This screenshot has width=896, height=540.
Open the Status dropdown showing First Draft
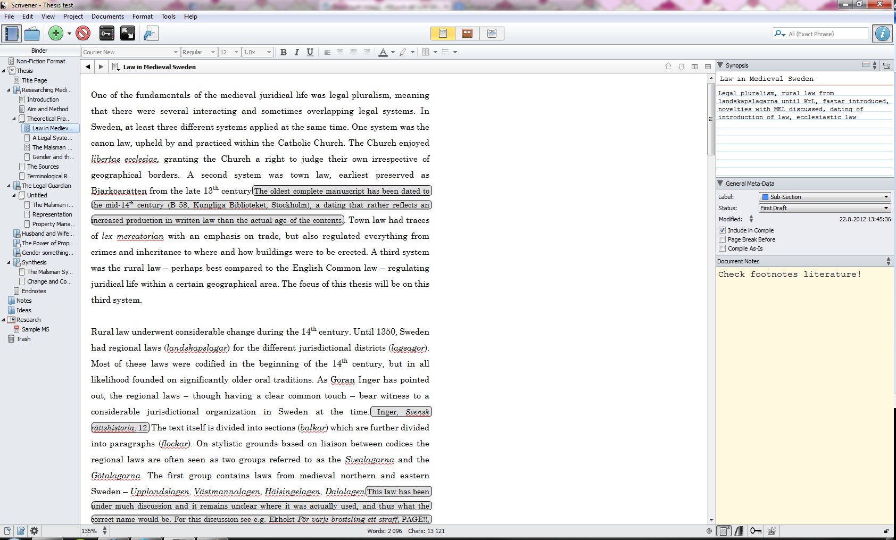click(824, 208)
